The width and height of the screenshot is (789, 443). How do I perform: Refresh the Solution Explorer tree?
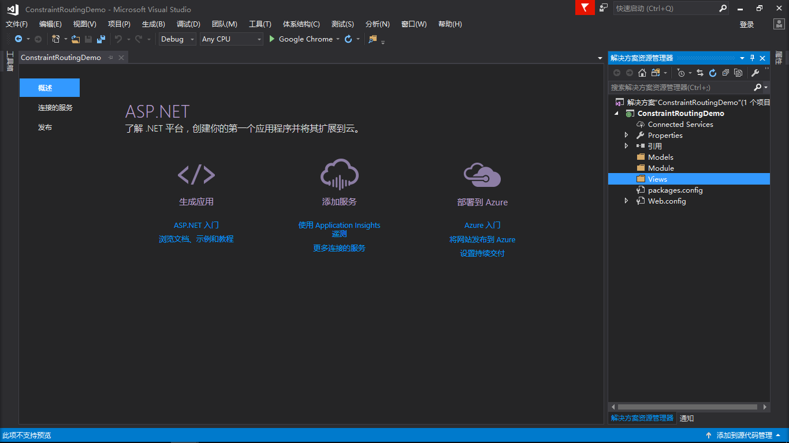pyautogui.click(x=713, y=73)
